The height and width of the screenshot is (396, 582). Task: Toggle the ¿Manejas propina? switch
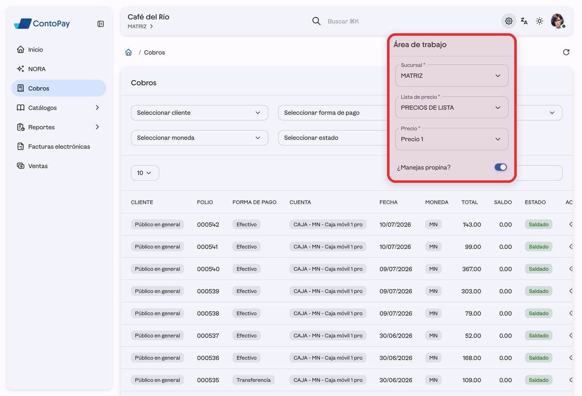coord(501,167)
